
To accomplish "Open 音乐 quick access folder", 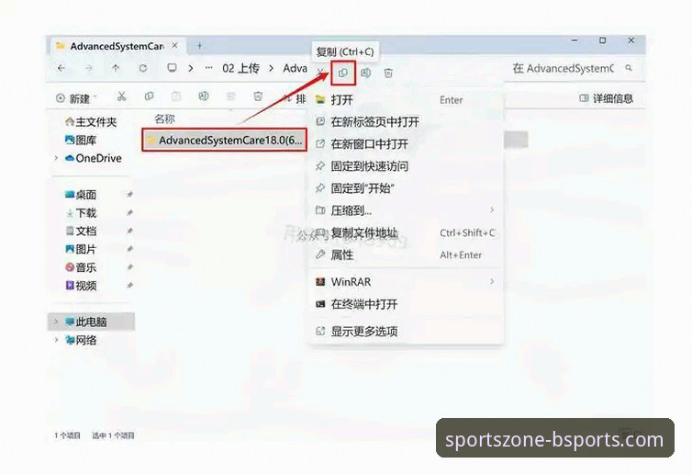I will pyautogui.click(x=81, y=267).
